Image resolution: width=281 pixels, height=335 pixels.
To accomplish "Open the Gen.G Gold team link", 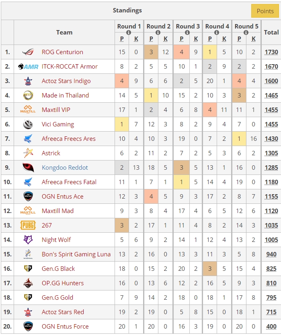I will click(x=57, y=297).
